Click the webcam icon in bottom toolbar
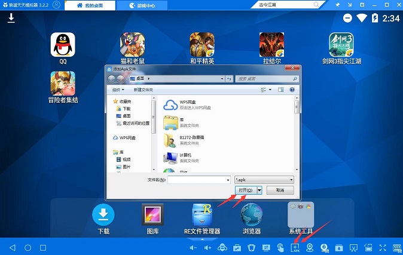 (x=324, y=248)
